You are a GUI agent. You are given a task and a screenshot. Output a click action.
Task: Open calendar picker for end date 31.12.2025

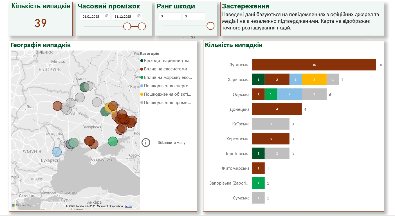tap(139, 16)
